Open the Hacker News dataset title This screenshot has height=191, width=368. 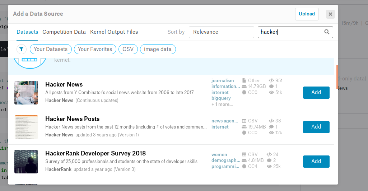pos(64,84)
